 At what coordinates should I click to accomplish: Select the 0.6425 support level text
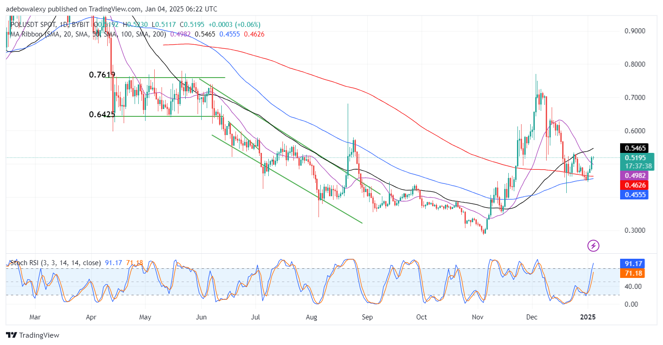click(x=102, y=115)
